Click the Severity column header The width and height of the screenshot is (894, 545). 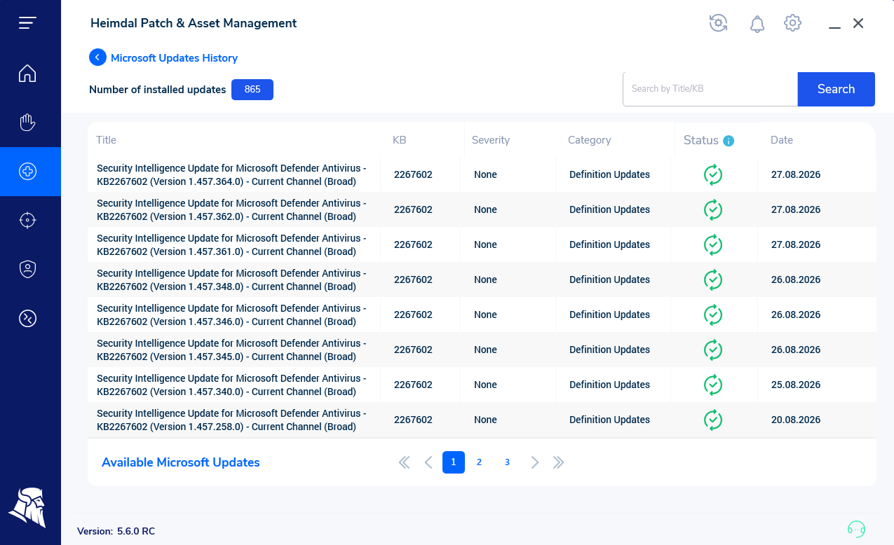click(491, 140)
